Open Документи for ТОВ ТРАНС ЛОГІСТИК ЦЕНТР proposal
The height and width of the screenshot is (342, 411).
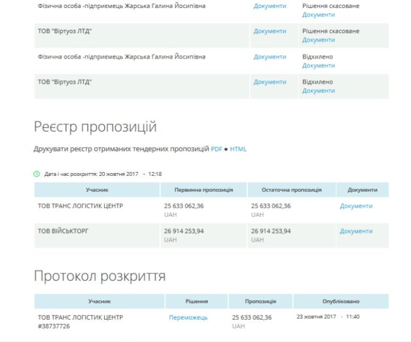[356, 206]
